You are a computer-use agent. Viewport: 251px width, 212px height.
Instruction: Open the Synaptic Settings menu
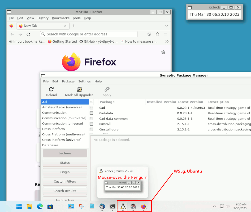[x=84, y=81]
